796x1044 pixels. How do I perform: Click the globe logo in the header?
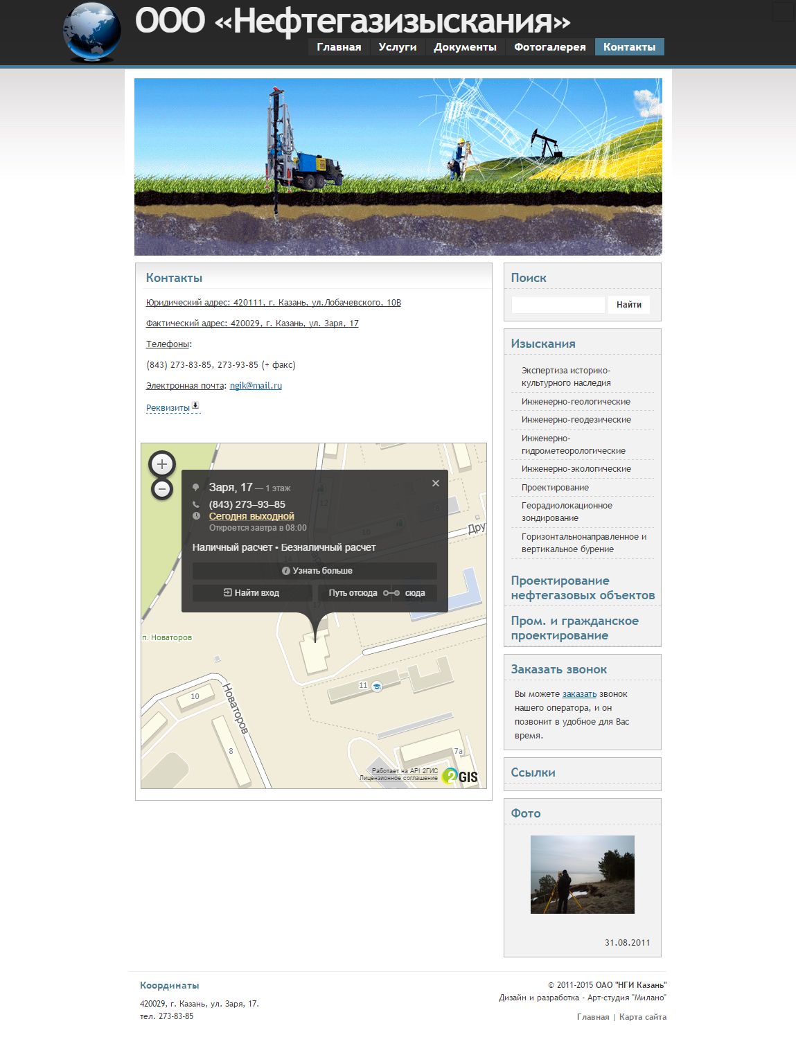pos(92,32)
